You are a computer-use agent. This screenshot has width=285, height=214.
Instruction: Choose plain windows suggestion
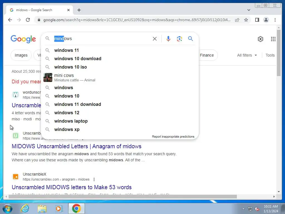coord(120,87)
